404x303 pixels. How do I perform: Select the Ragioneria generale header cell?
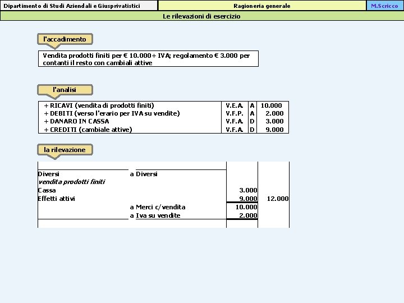(262, 6)
